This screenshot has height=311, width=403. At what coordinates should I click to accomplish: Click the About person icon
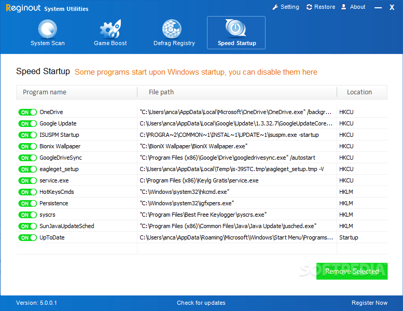[344, 7]
